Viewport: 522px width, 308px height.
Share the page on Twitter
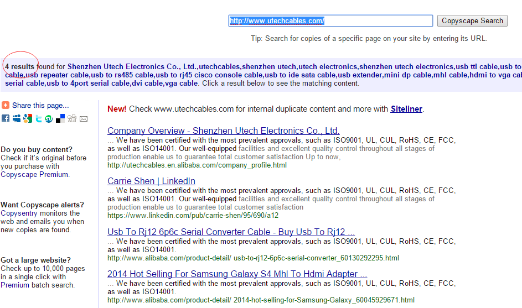point(39,118)
